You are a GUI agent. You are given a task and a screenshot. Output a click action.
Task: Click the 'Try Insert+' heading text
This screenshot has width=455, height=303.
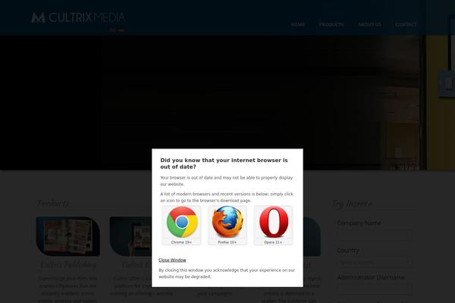pyautogui.click(x=352, y=204)
